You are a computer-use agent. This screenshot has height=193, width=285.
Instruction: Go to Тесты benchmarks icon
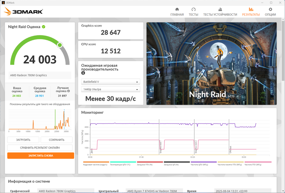(x=193, y=10)
